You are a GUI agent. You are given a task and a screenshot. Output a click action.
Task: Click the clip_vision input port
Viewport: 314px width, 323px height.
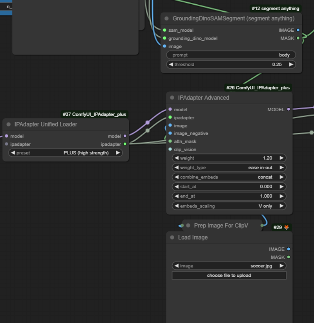coord(170,149)
